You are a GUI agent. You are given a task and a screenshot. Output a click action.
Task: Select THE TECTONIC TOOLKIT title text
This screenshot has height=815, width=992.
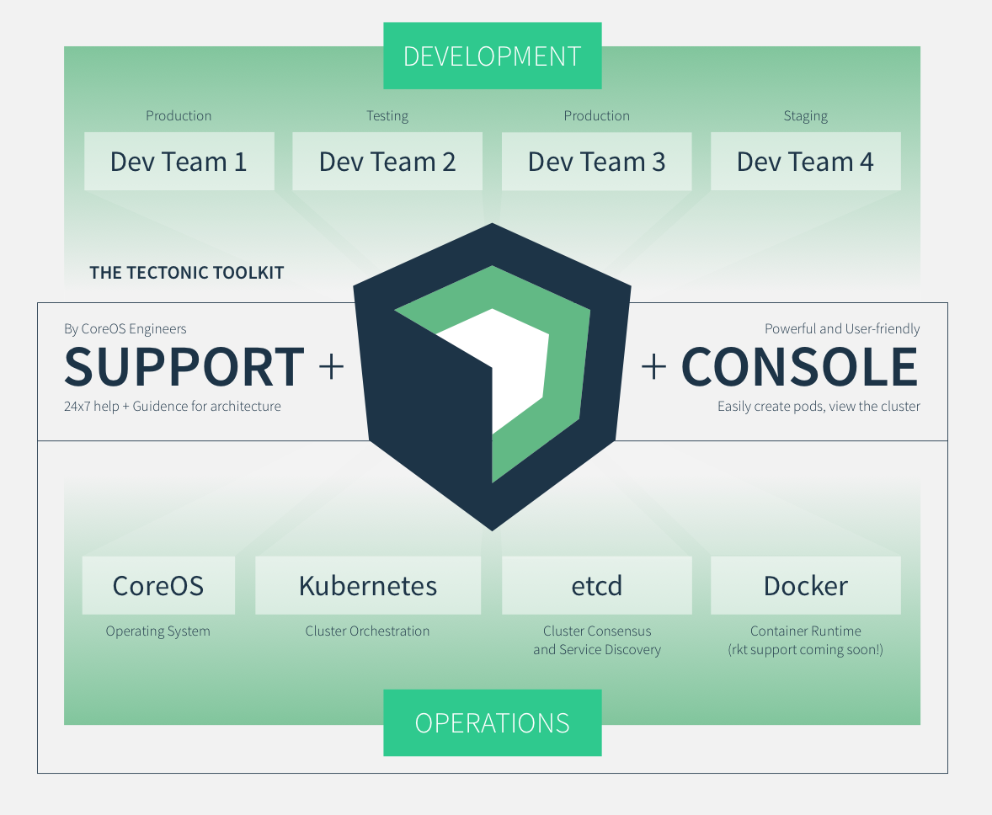click(x=186, y=273)
